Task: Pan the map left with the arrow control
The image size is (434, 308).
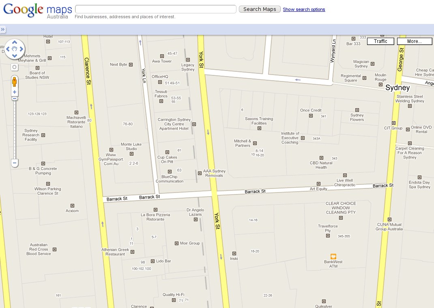Action: (x=8, y=49)
